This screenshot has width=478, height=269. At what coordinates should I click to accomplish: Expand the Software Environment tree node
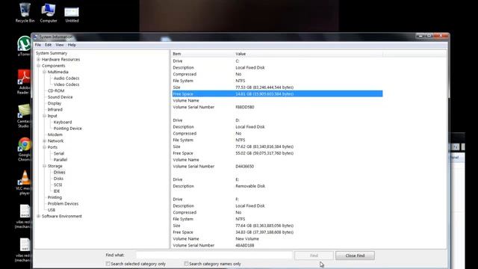click(x=38, y=216)
